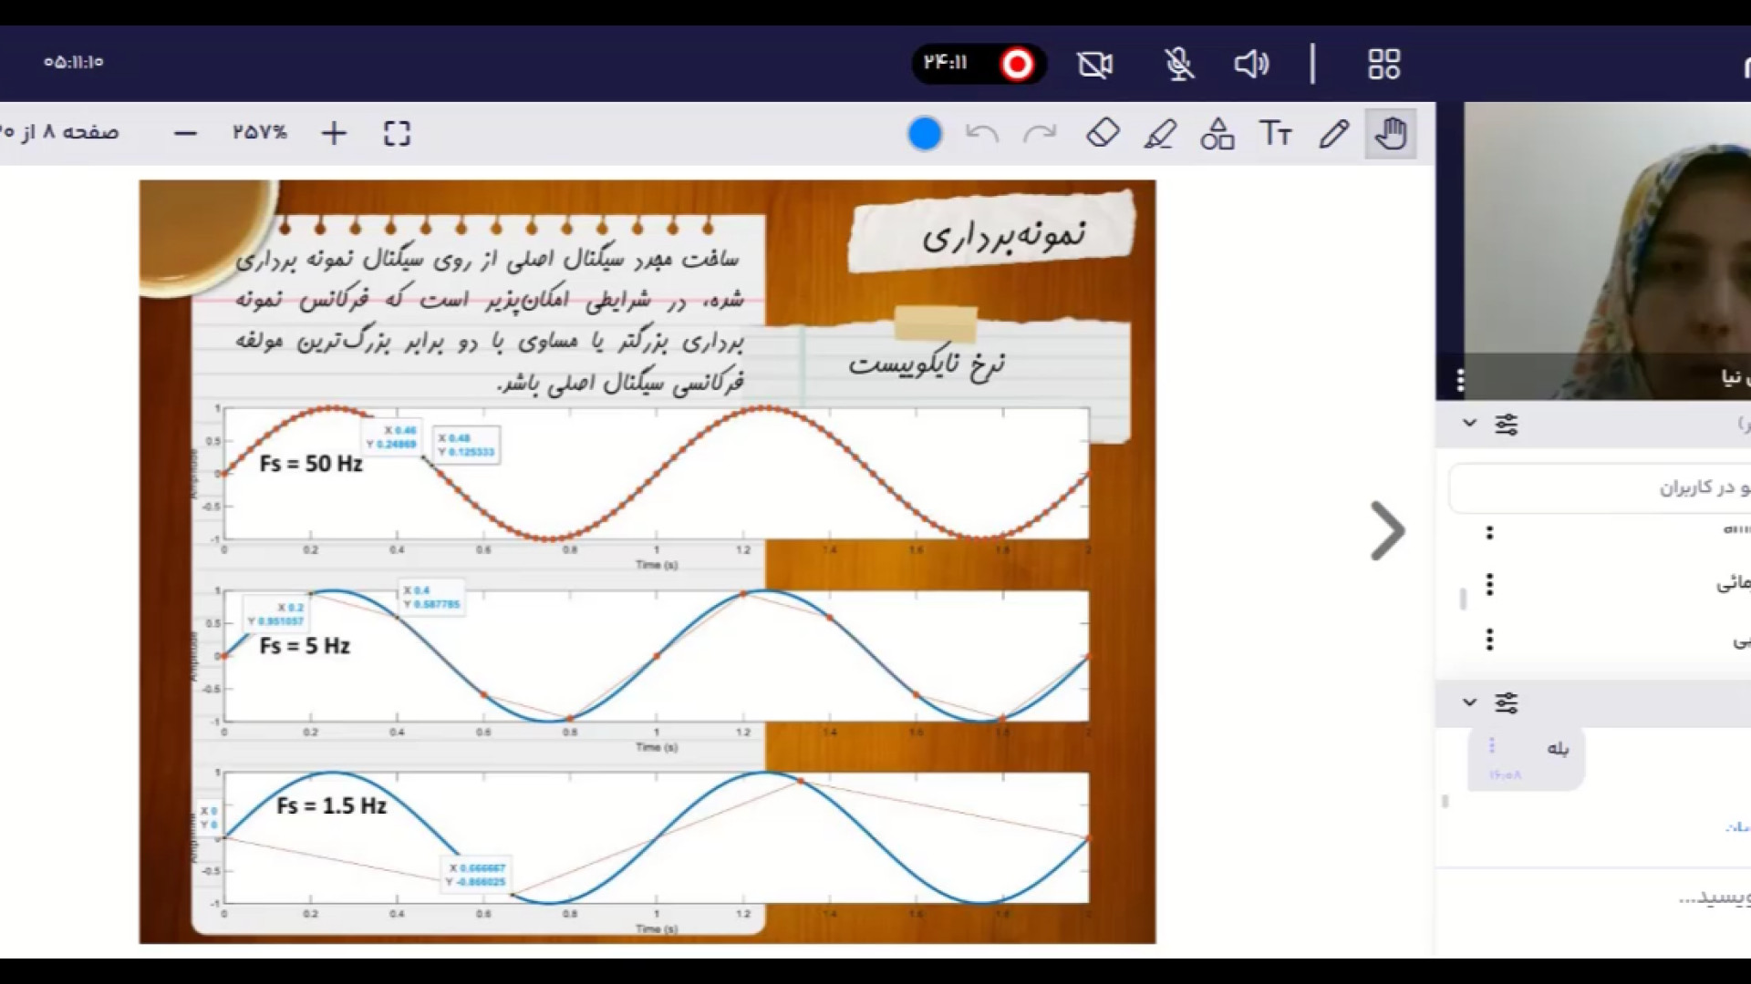Zoom in with the plus button
The image size is (1751, 984).
pyautogui.click(x=334, y=134)
